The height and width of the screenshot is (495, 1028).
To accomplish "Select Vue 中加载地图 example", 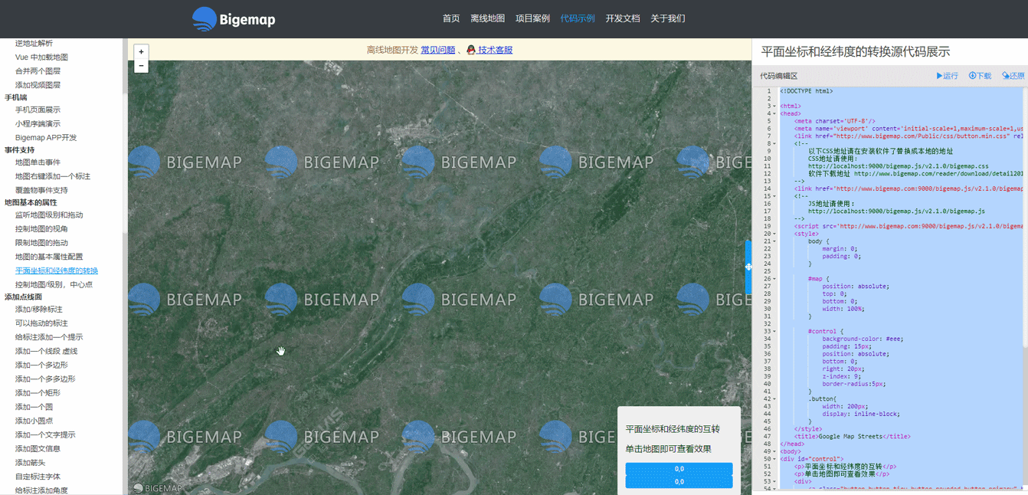I will (x=41, y=57).
